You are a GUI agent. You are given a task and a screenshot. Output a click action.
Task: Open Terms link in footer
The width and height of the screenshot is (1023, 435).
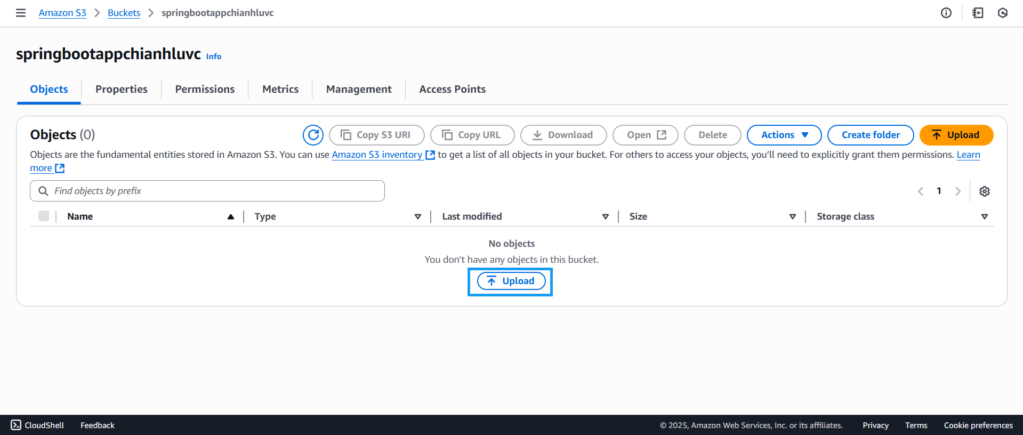(x=916, y=425)
